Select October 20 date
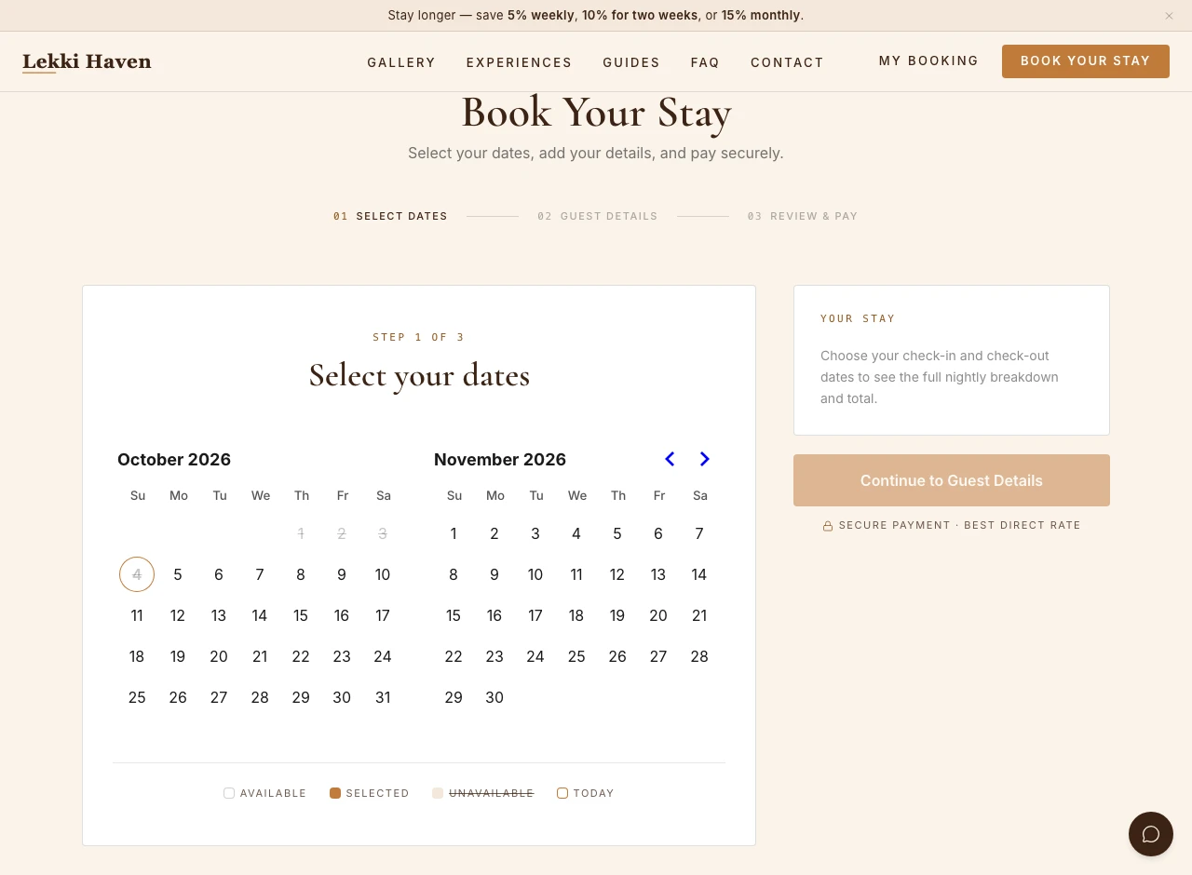 click(x=219, y=656)
